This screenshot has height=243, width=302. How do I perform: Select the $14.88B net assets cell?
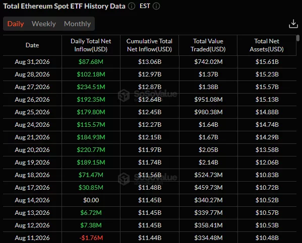click(x=267, y=112)
